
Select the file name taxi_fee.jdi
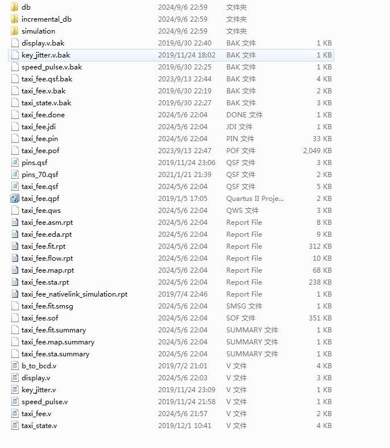pos(39,126)
